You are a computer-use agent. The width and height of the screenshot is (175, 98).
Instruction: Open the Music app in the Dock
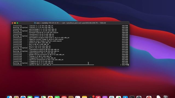point(98,97)
